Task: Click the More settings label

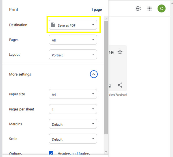Action: pos(20,74)
